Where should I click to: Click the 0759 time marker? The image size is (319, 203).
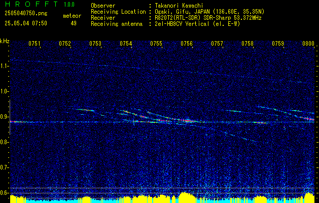click(x=278, y=44)
